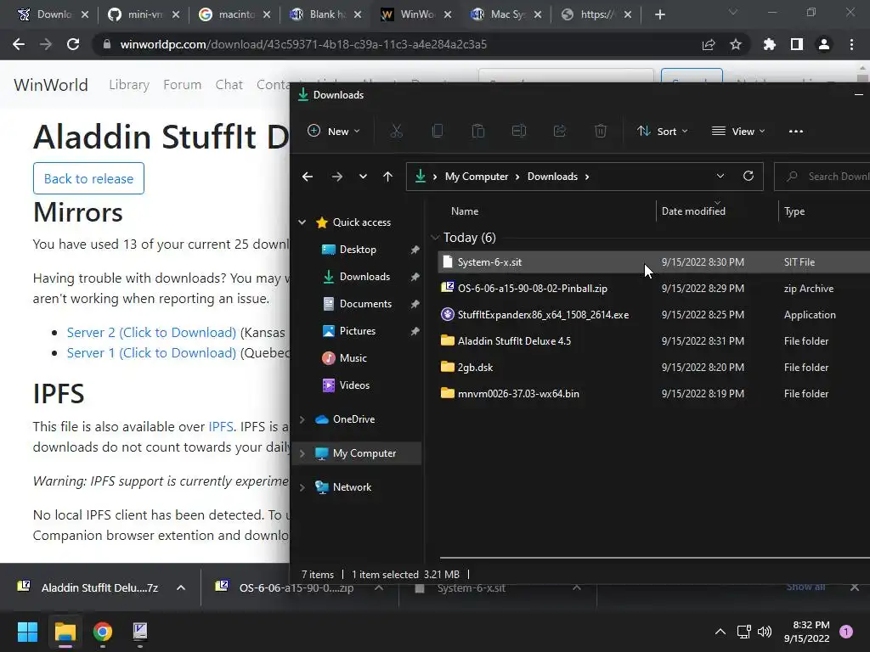Switch to the Mac System tab
870x652 pixels.
(x=506, y=14)
